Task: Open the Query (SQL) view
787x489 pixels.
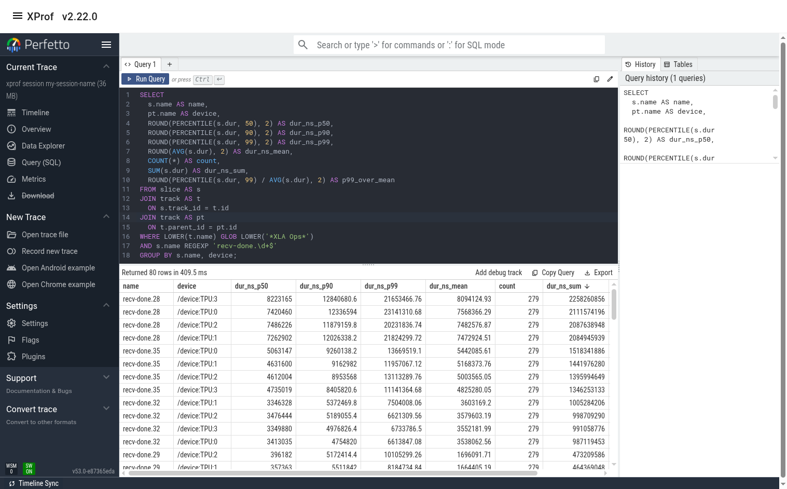Action: 40,162
